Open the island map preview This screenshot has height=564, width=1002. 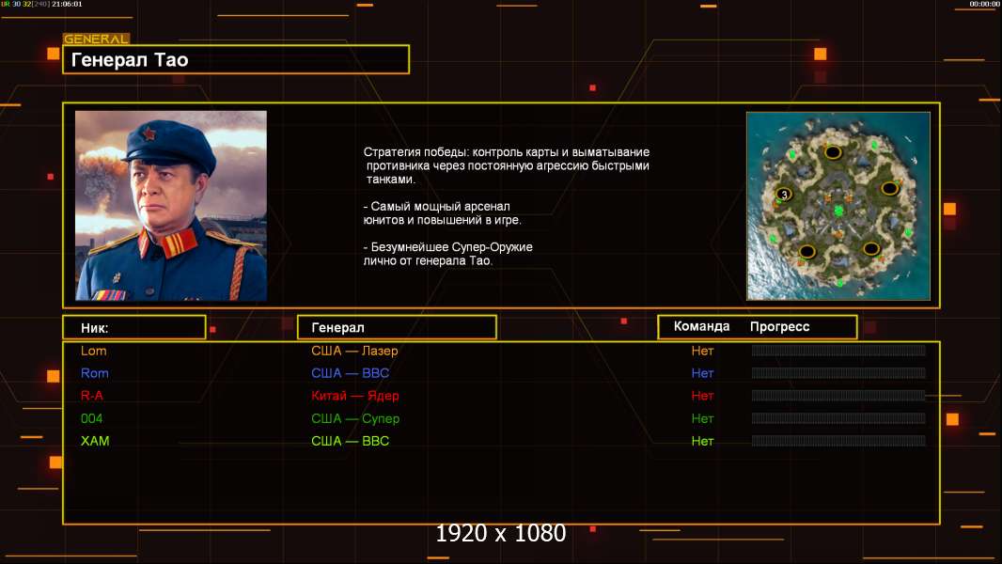838,206
